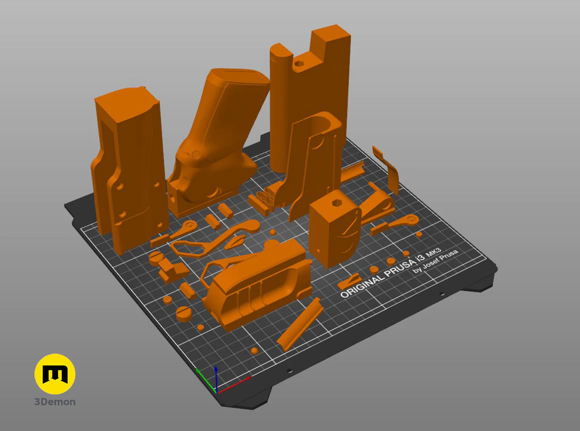Click the green Y axis line
Image resolution: width=580 pixels, height=431 pixels.
[x=205, y=380]
